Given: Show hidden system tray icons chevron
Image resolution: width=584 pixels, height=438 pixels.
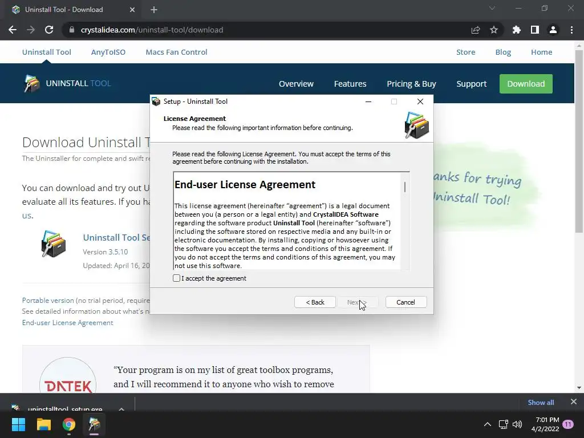Looking at the screenshot, I should tap(487, 424).
